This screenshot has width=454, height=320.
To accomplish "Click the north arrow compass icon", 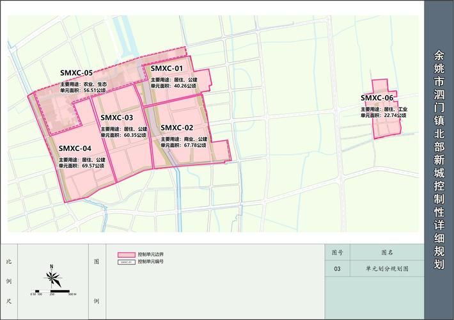I will pyautogui.click(x=52, y=275).
